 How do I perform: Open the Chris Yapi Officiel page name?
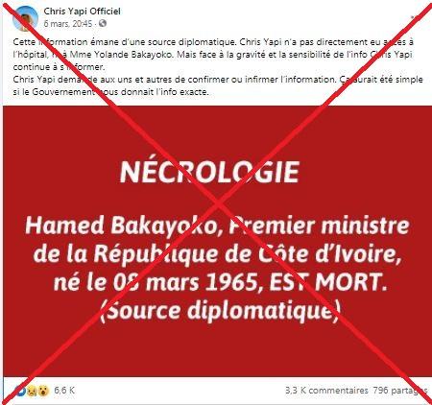pyautogui.click(x=82, y=12)
